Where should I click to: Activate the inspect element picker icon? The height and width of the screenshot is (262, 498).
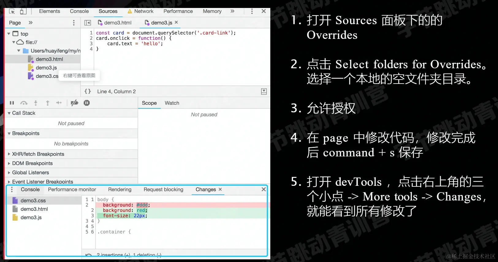[x=12, y=11]
